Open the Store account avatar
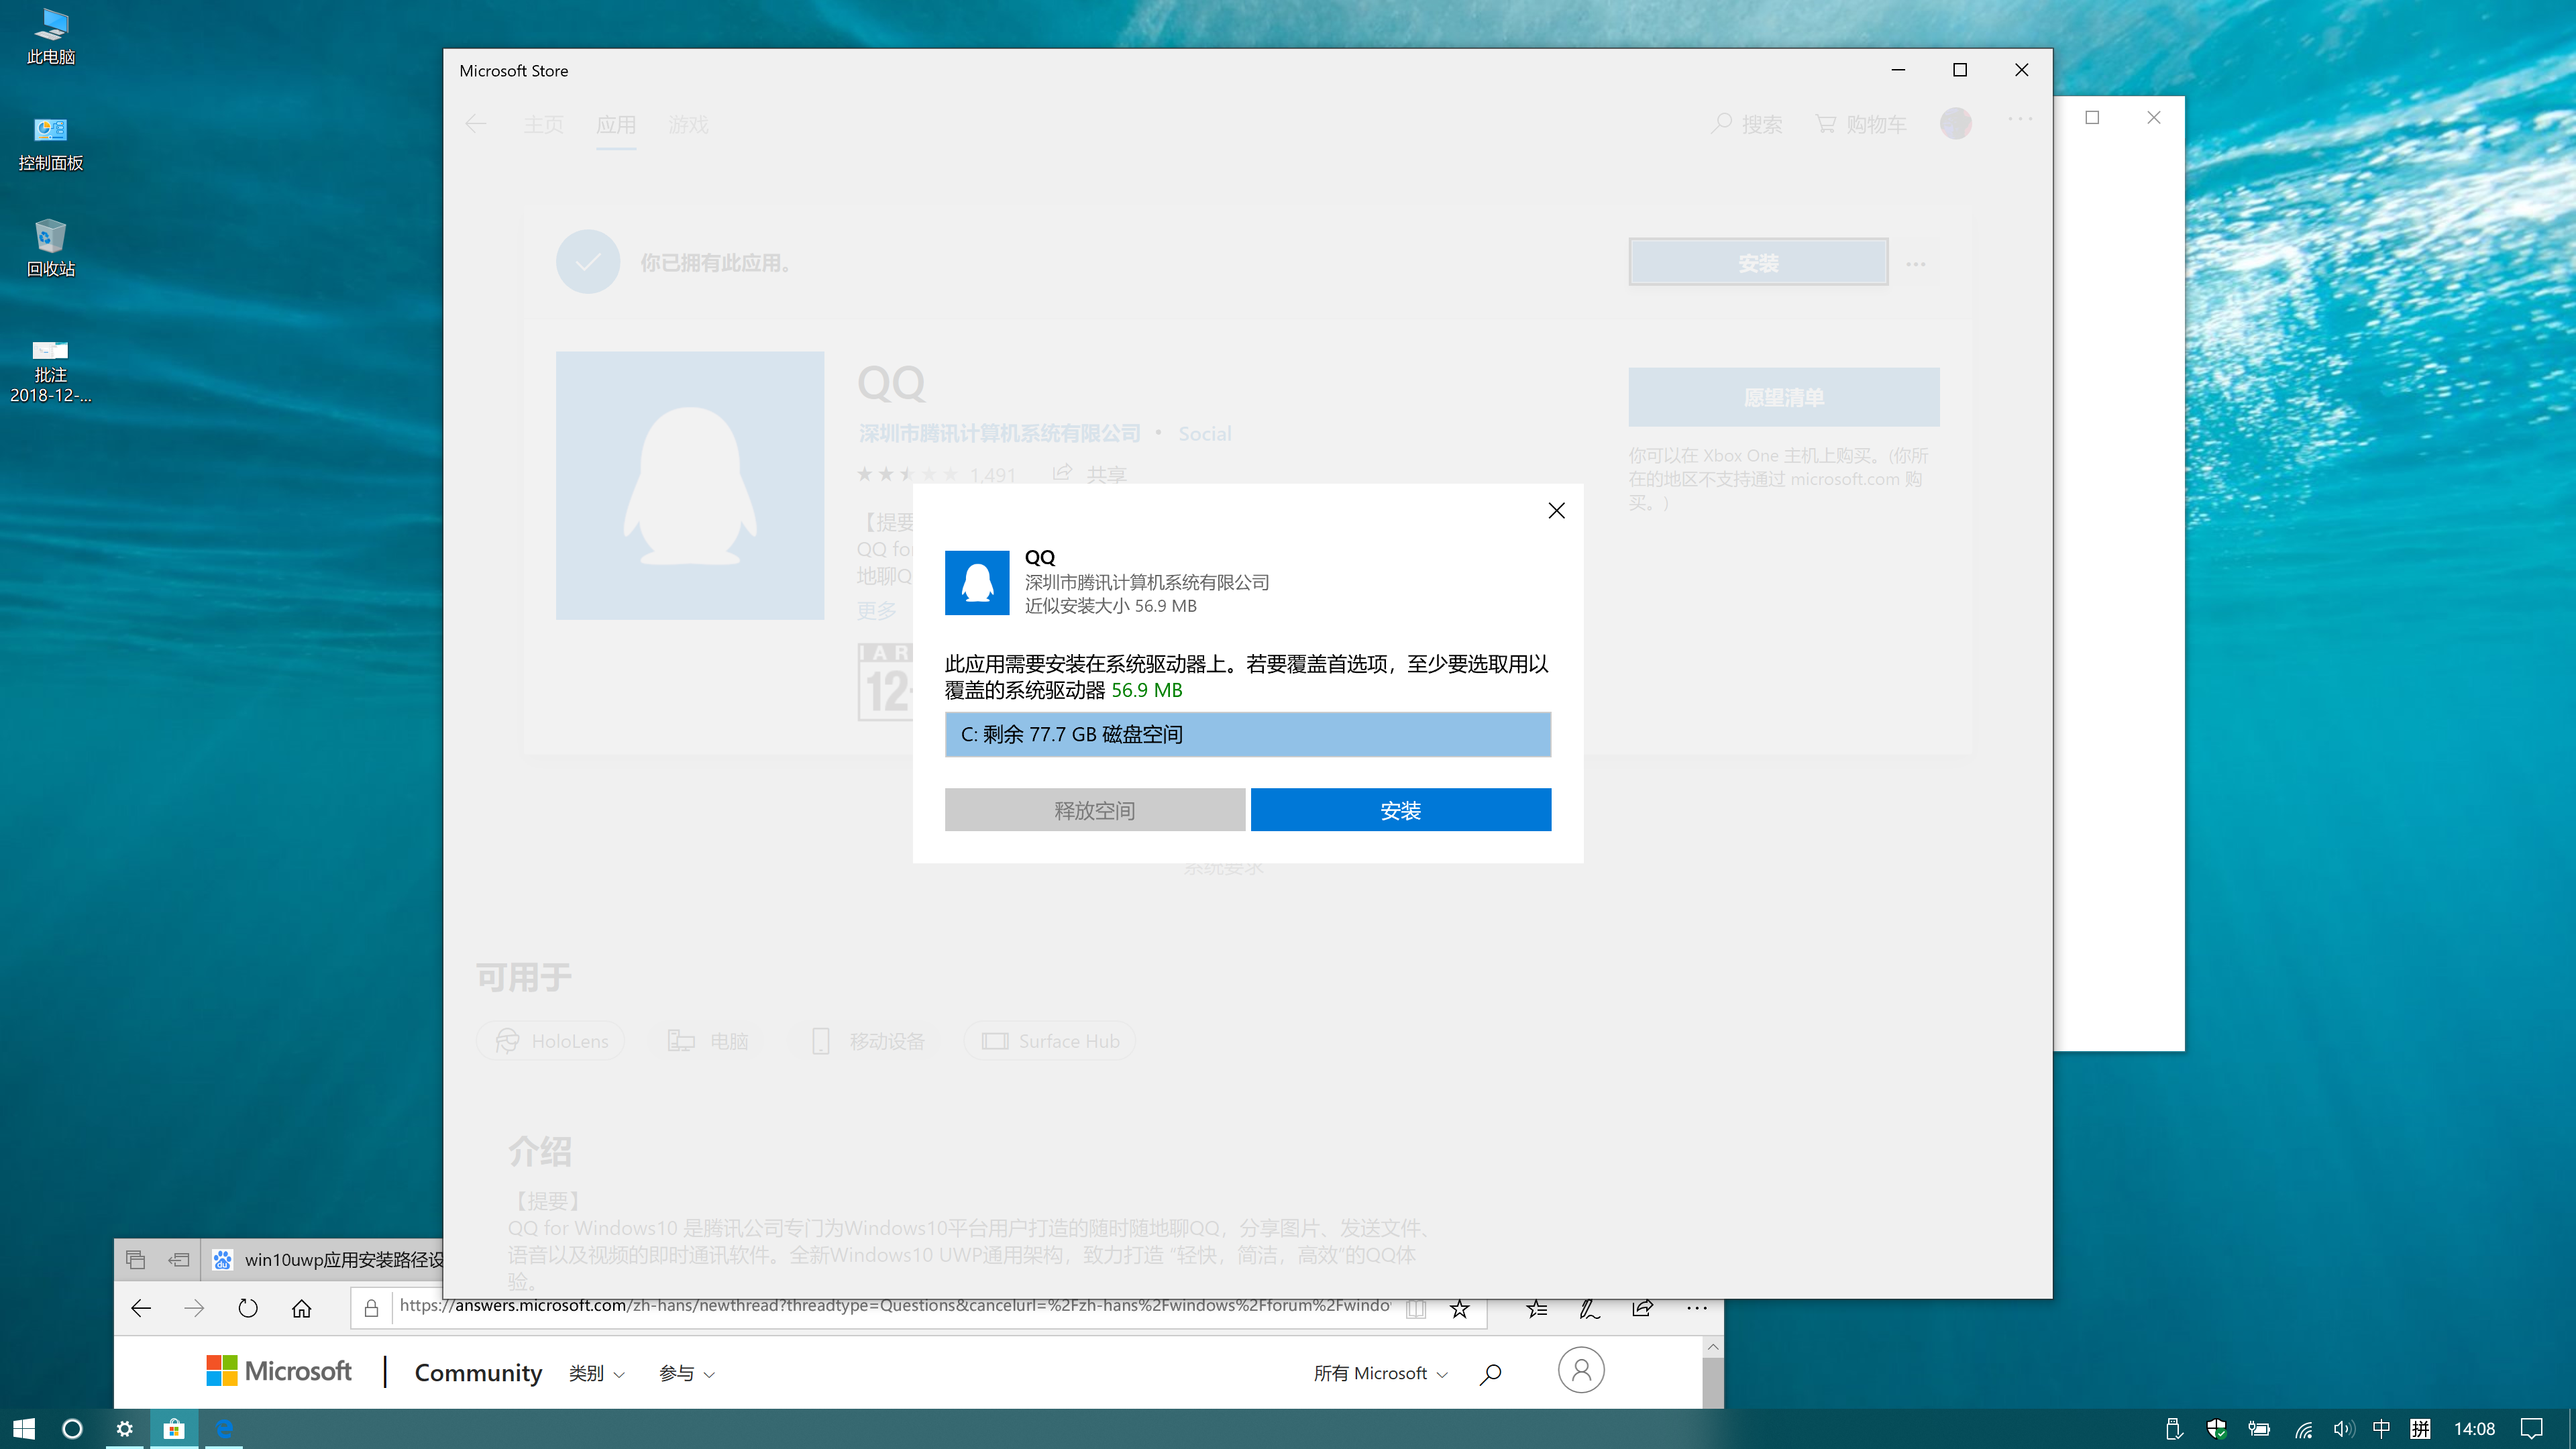Screen dimensions: 2576x1449 (x=1955, y=123)
